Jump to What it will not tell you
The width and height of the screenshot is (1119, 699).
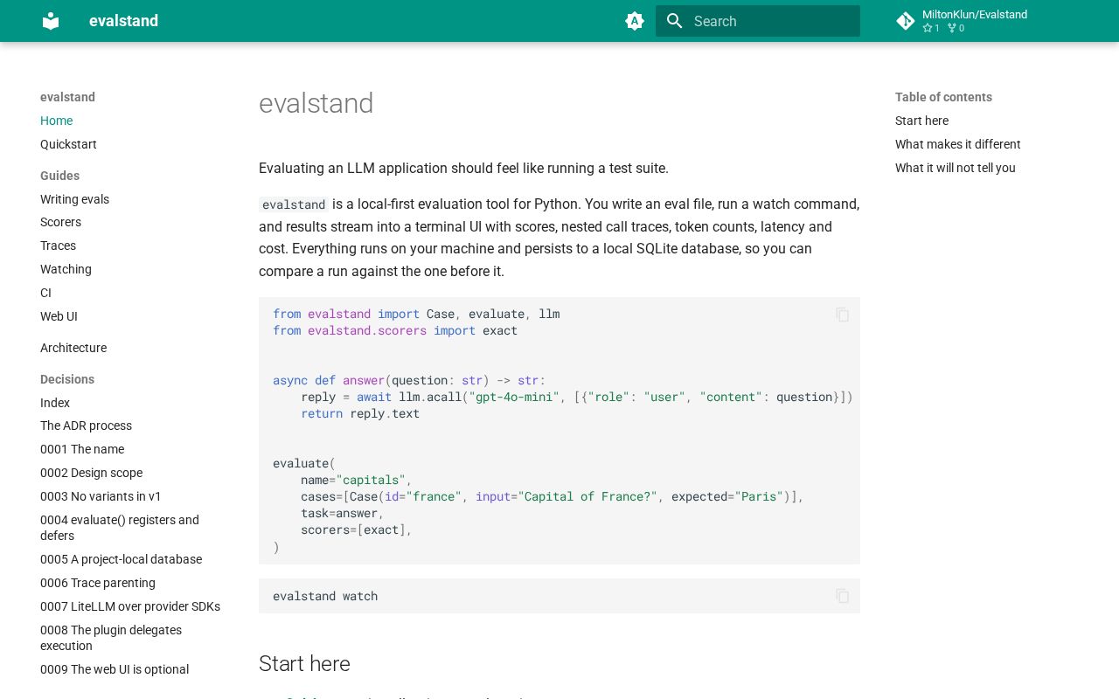coord(955,168)
